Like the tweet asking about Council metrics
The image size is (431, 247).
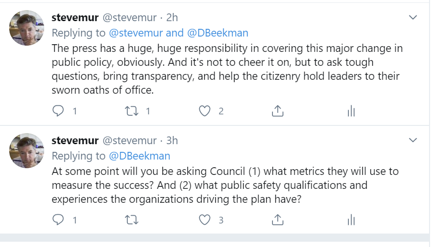[x=205, y=220]
